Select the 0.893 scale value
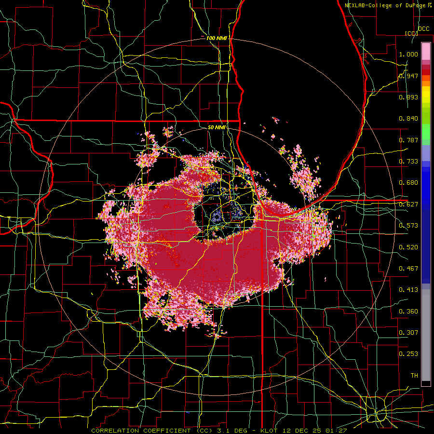This screenshot has height=434, width=434. coord(408,97)
